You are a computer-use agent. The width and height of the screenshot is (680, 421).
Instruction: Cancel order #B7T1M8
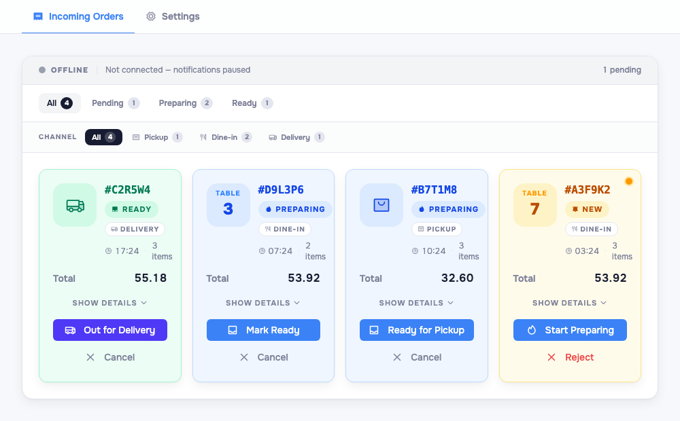point(417,357)
